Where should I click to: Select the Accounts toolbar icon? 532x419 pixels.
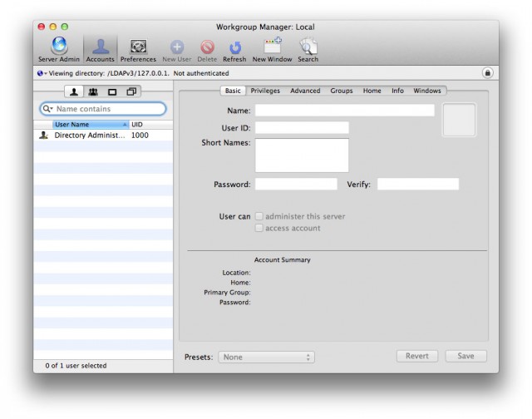(100, 50)
